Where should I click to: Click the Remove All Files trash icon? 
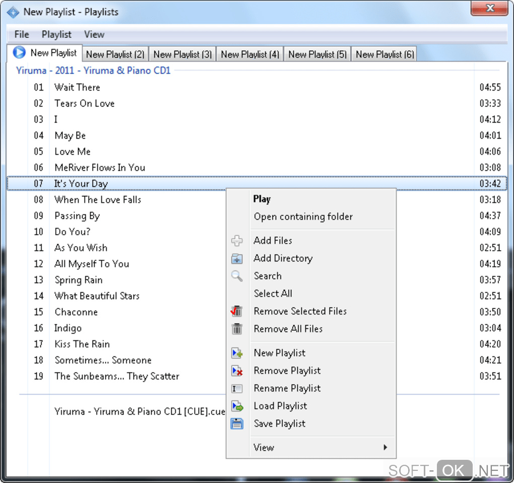237,329
